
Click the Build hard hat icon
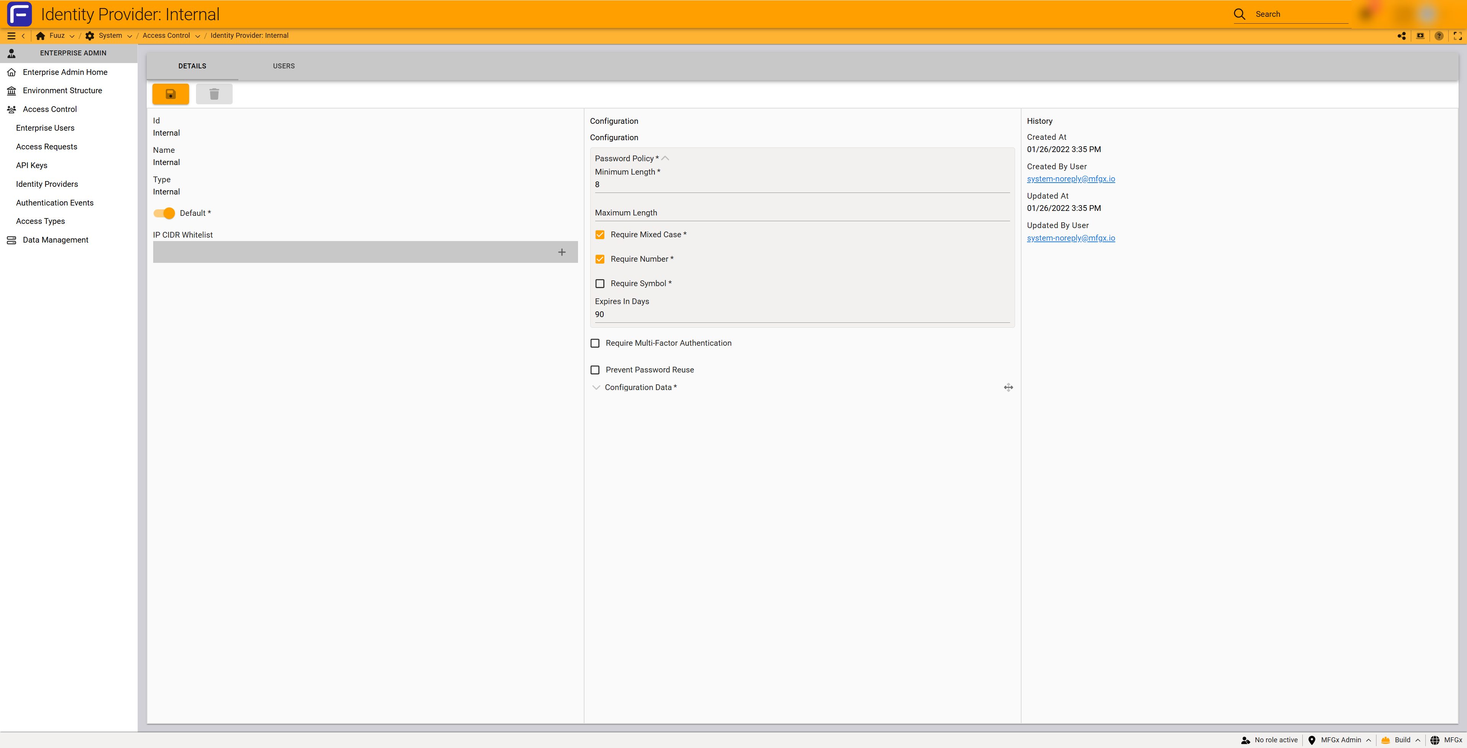point(1386,740)
